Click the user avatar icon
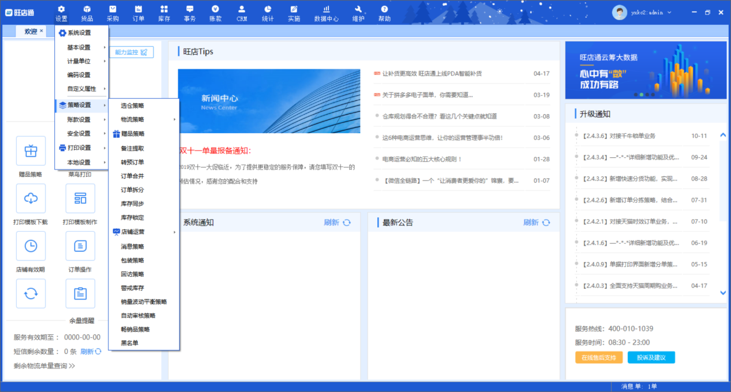 (620, 12)
